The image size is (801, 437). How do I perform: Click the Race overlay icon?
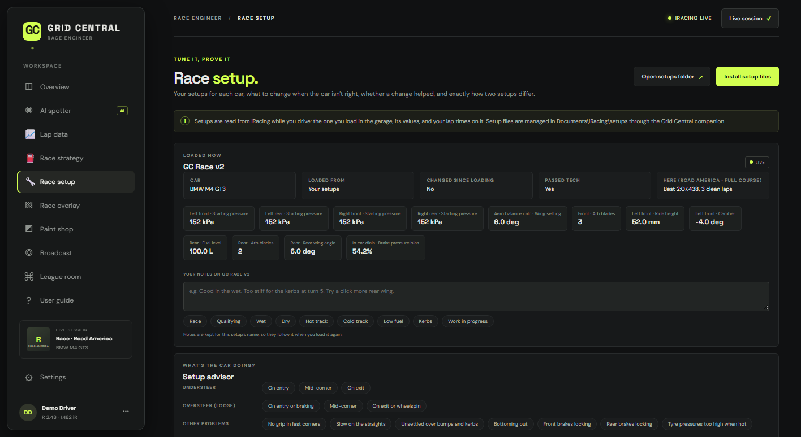coord(29,206)
